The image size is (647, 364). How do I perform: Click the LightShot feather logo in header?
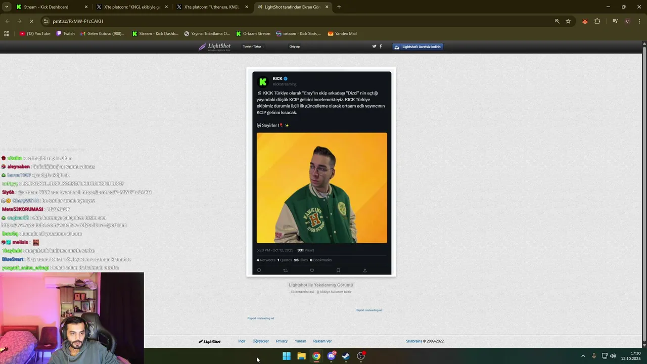coord(215,47)
